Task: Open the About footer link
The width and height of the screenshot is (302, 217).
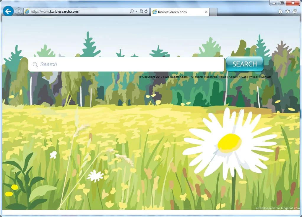Action: (233, 77)
